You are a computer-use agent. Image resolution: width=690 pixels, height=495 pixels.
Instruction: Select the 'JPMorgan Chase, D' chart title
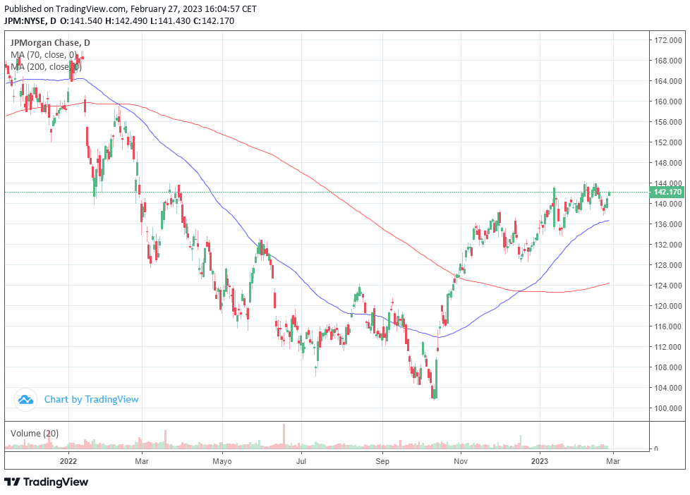(50, 43)
